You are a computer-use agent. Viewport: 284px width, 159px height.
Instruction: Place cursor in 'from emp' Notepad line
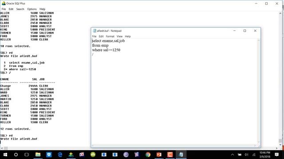click(100, 45)
